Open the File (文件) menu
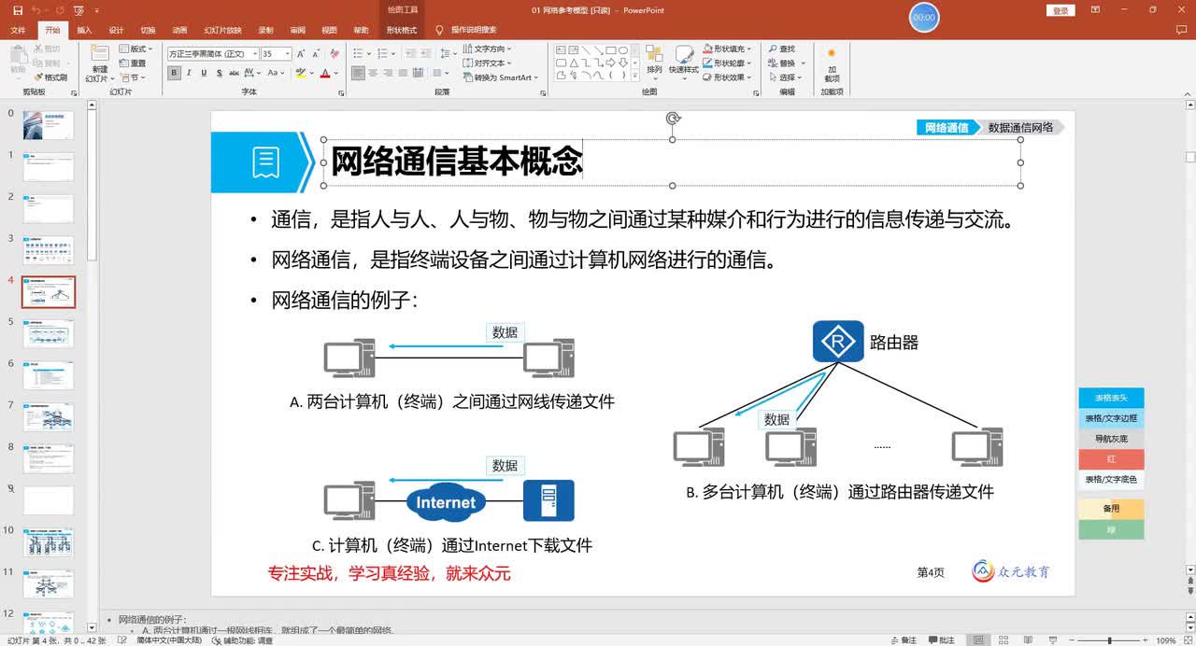This screenshot has height=646, width=1196. point(18,30)
